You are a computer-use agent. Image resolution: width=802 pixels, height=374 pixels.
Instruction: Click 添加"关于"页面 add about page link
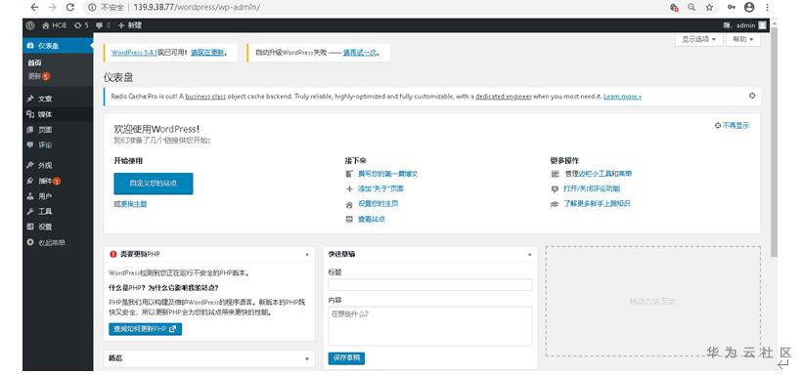coord(380,188)
